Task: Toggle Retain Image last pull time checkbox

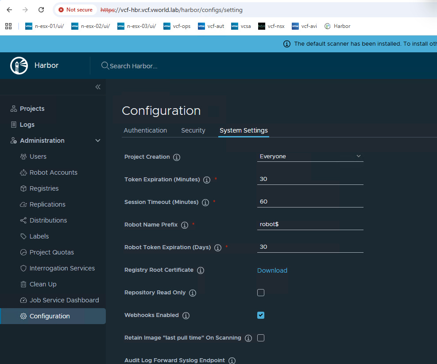Action: (261, 338)
